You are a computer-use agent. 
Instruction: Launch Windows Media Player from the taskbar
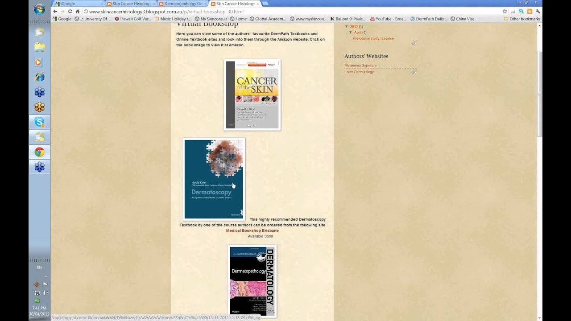(x=39, y=62)
